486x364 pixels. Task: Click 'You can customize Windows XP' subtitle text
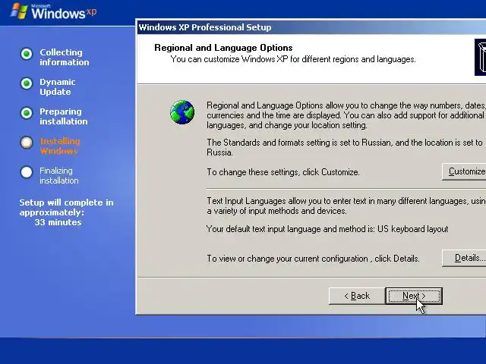coord(293,59)
